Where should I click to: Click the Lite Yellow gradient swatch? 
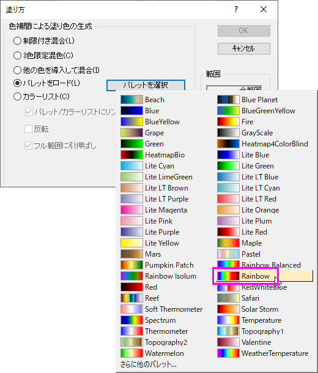click(131, 243)
